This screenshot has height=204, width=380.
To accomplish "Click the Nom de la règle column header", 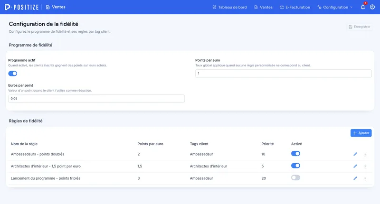I will [x=24, y=144].
